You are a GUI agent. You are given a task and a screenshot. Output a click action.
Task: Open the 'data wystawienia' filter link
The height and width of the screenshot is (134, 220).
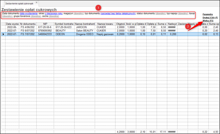(x=29, y=13)
